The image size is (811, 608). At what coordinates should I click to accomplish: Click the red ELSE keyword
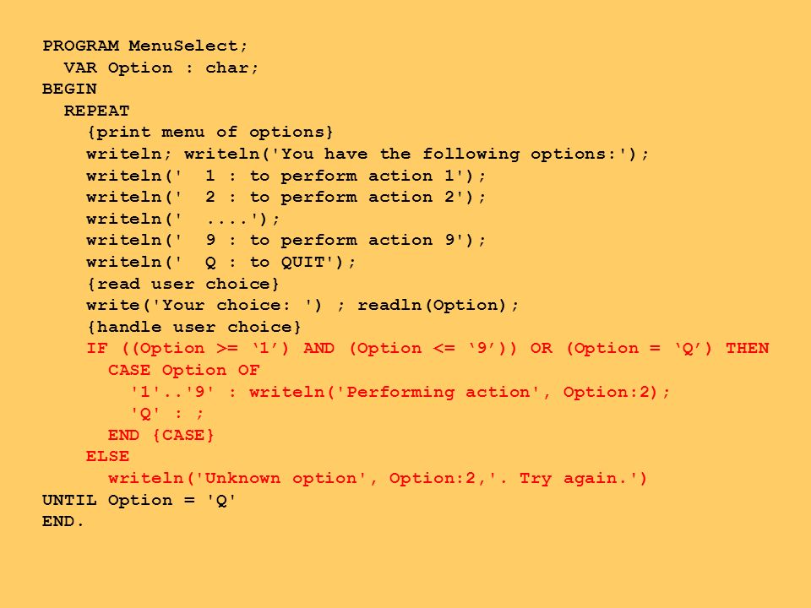click(107, 457)
